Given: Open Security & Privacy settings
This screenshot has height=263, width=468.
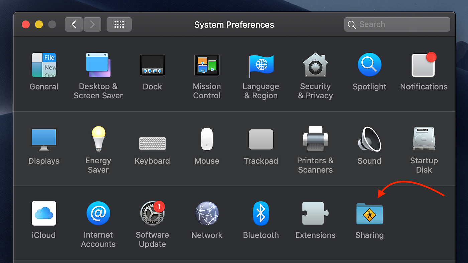Looking at the screenshot, I should click(x=315, y=65).
